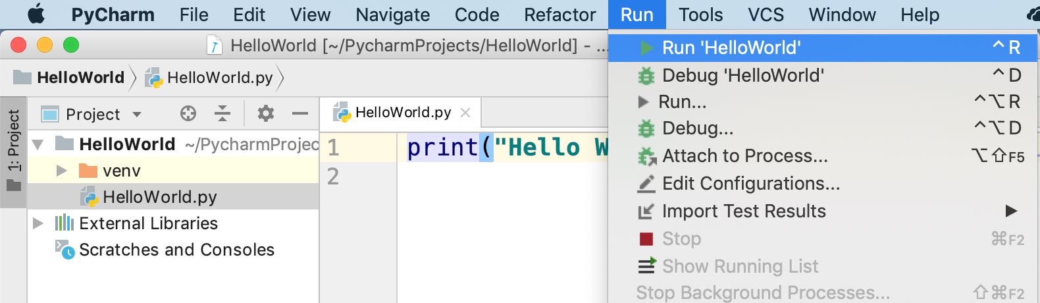Click the HelloWorld.py breadcrumb

[209, 78]
